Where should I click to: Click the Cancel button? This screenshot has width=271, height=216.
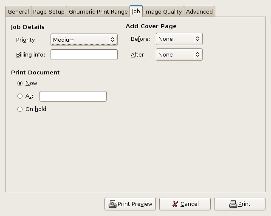pos(185,204)
